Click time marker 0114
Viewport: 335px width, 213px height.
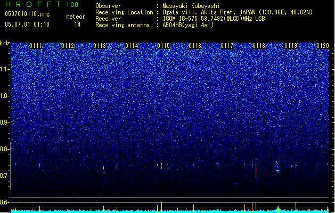132,46
